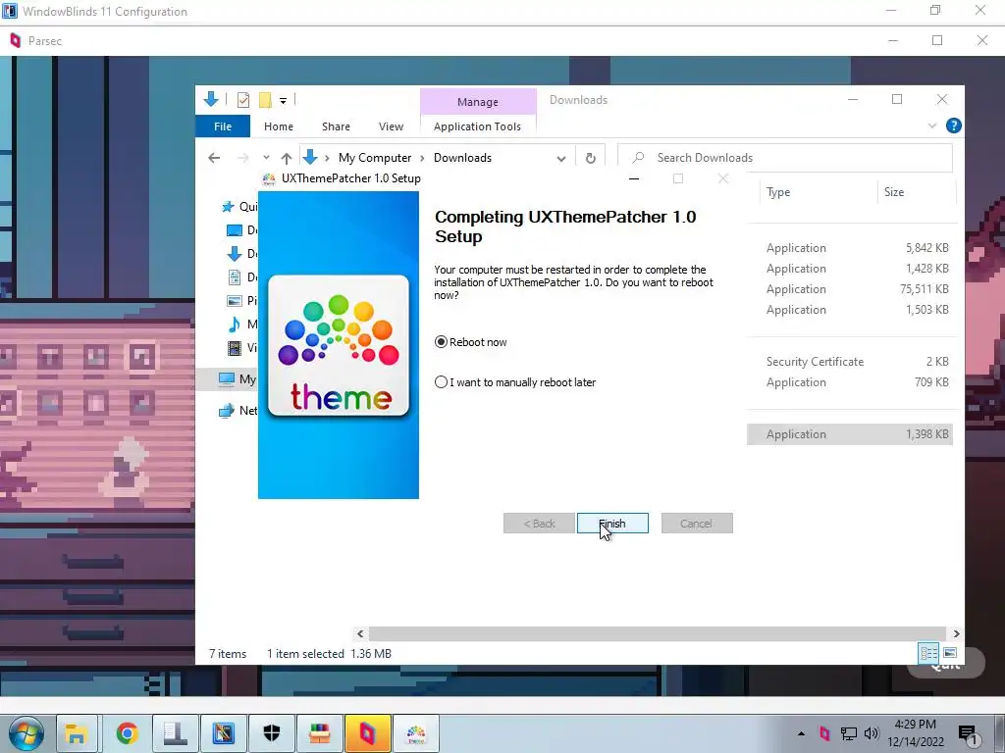Switch to the Home ribbon tab

coord(278,126)
